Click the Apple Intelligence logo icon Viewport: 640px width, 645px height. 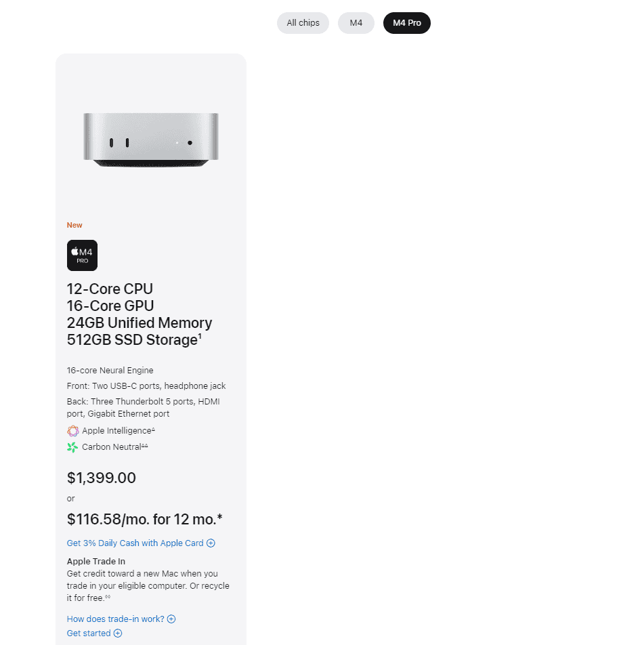[72, 431]
